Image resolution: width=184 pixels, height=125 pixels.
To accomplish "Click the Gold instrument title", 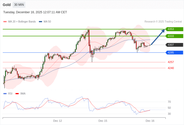I will pos(7,5).
